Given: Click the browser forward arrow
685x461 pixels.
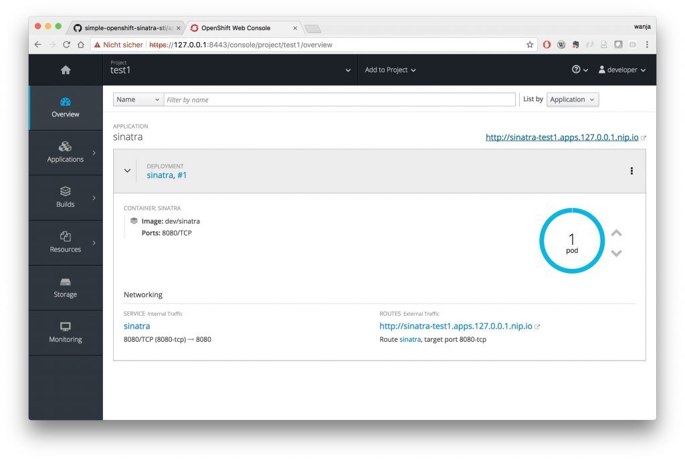Looking at the screenshot, I should point(52,45).
